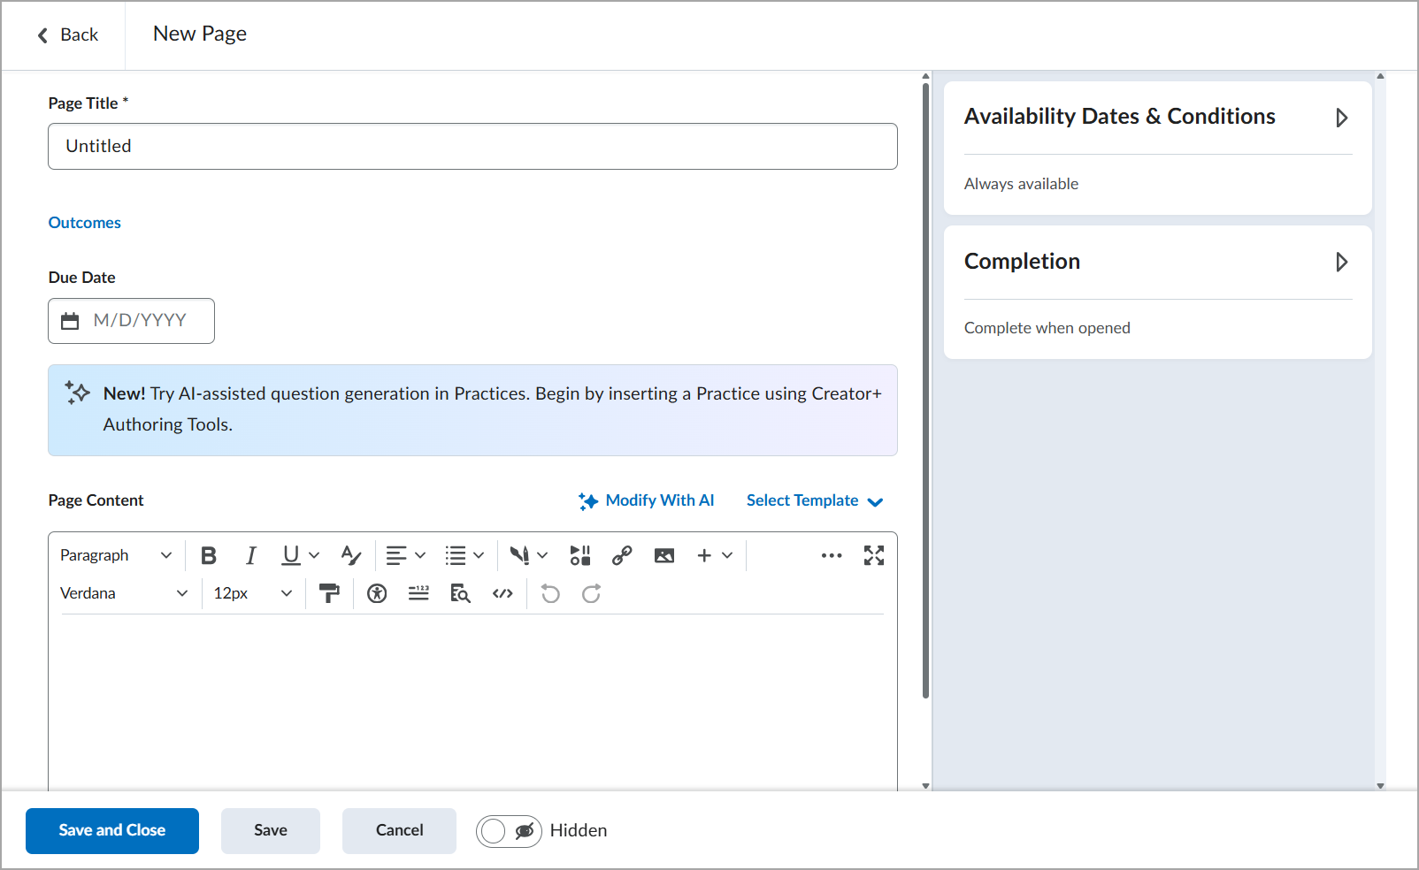The image size is (1419, 870).
Task: Expand the Completion panel
Action: coord(1341,262)
